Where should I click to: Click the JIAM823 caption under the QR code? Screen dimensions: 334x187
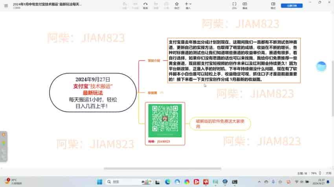pyautogui.click(x=159, y=141)
